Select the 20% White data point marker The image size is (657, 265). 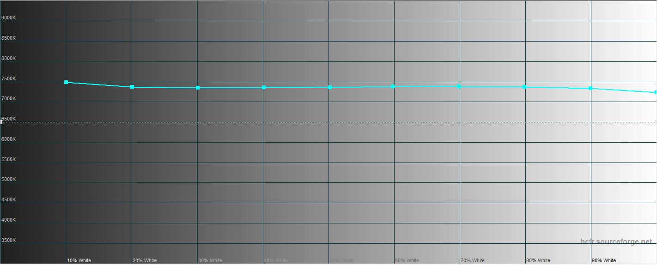tap(132, 87)
